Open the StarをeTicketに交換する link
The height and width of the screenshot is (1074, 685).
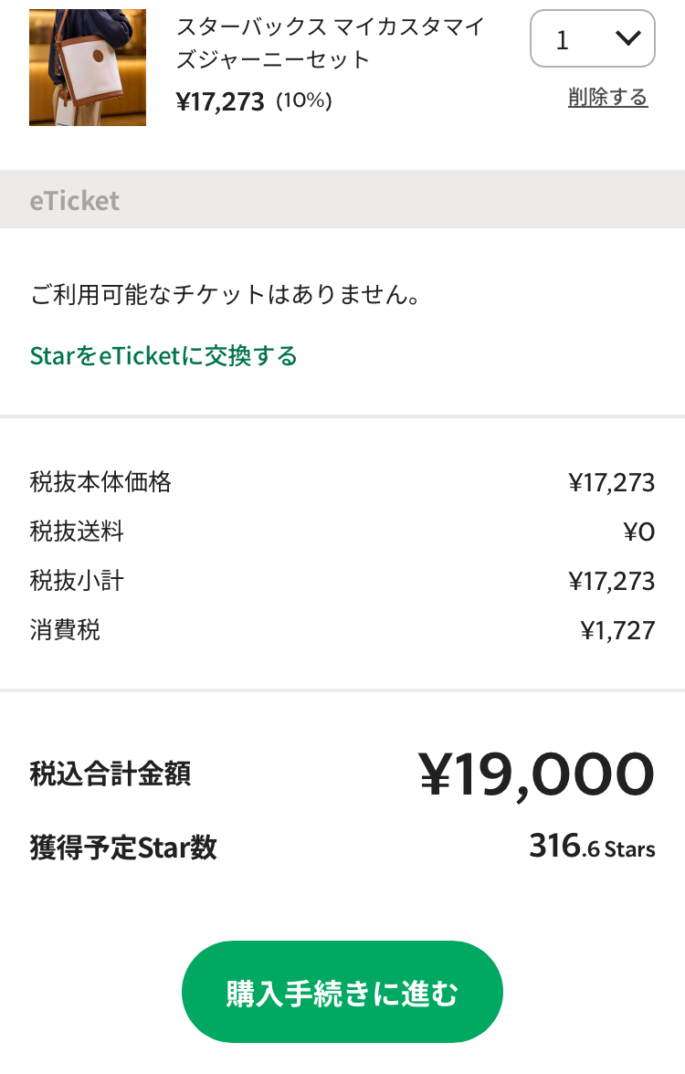pos(163,355)
